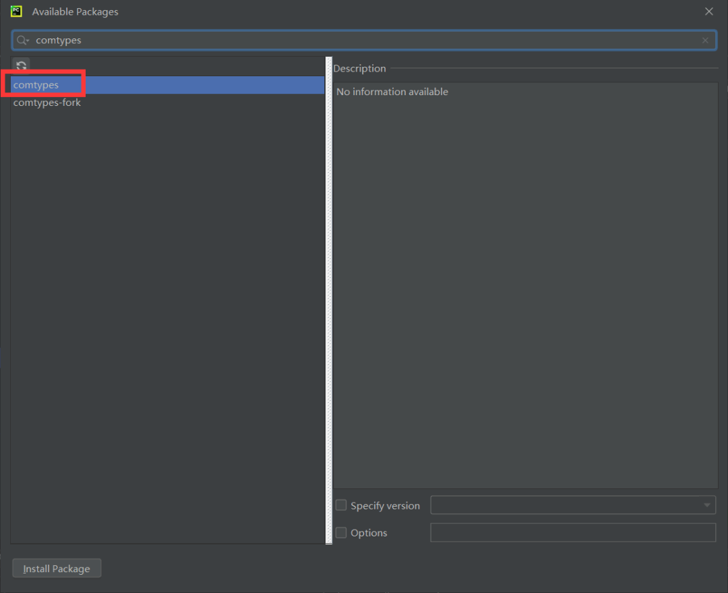
Task: Enable the Options checkbox
Action: point(341,532)
